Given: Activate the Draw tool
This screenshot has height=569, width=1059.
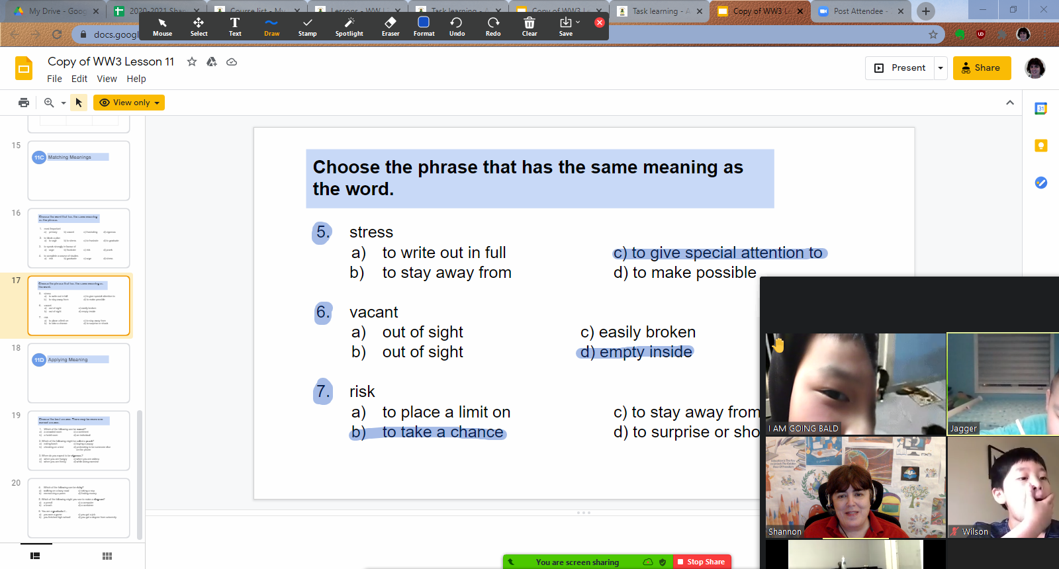Looking at the screenshot, I should coord(271,27).
